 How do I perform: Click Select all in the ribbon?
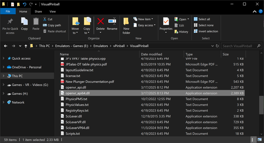pos(202,19)
